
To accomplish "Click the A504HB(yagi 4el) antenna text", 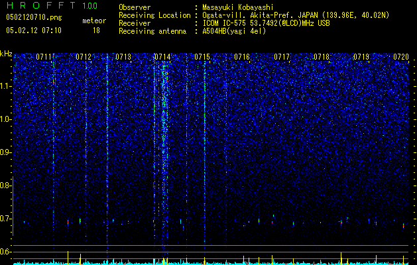I will [234, 31].
